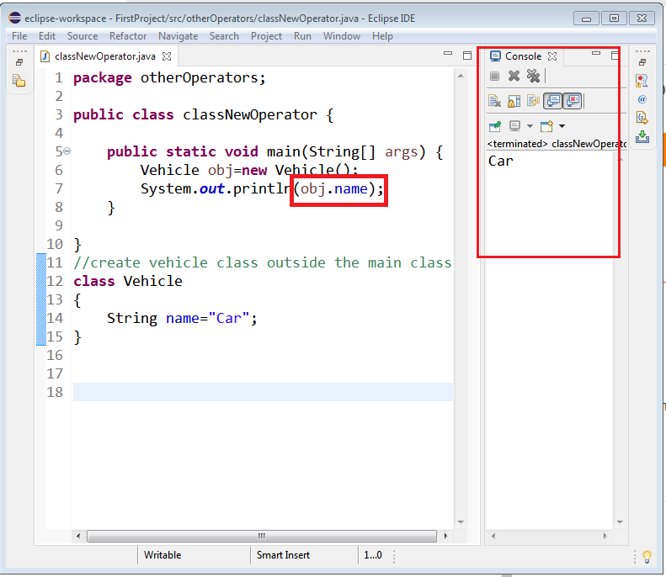Remove all terminated launches
Image resolution: width=666 pixels, height=577 pixels.
tap(533, 76)
